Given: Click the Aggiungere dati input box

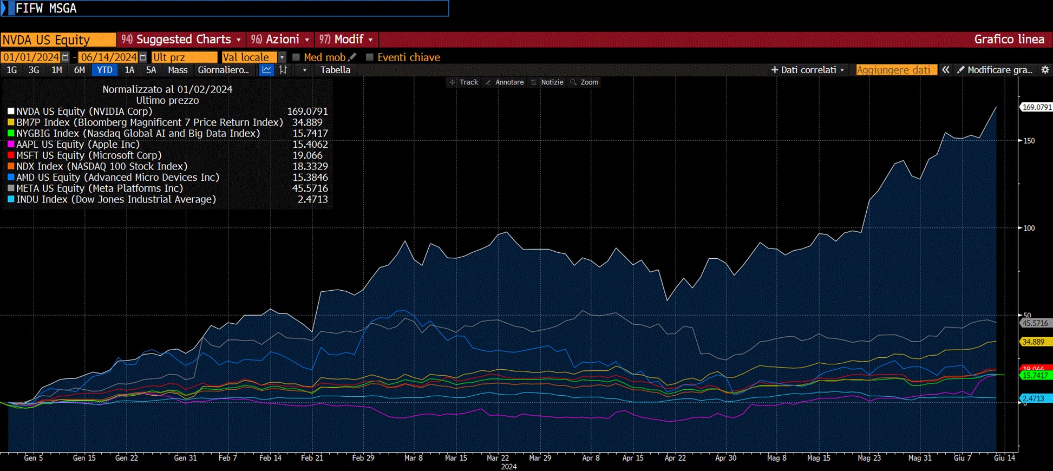Looking at the screenshot, I should 896,70.
